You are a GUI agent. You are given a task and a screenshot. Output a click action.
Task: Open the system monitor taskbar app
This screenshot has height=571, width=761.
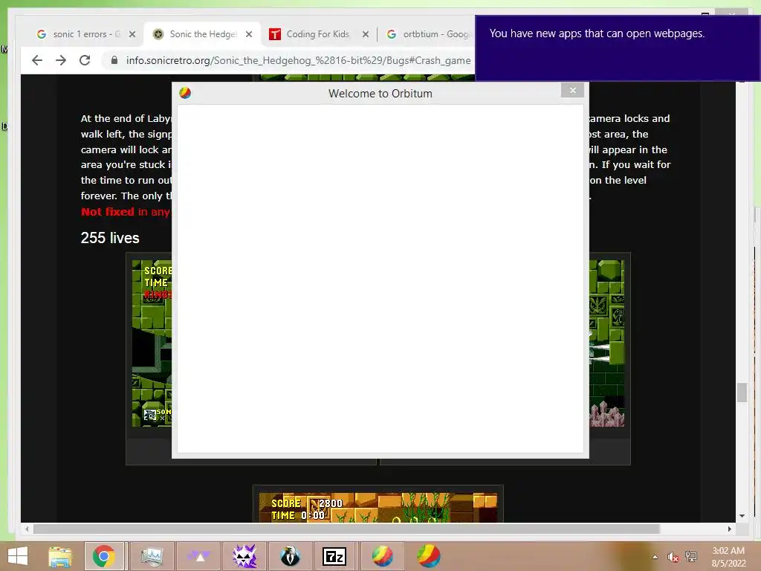tap(152, 556)
